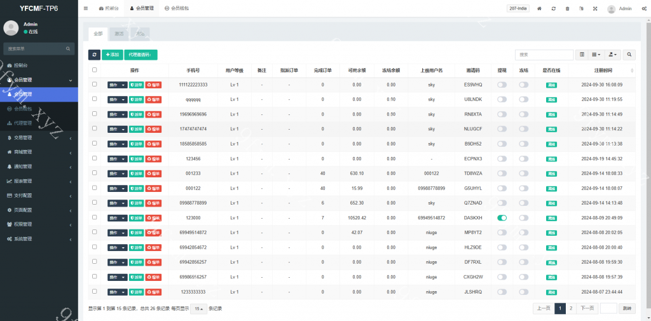The image size is (651, 321).
Task: Enable the 冻结 switch for user 000122
Action: 524,188
